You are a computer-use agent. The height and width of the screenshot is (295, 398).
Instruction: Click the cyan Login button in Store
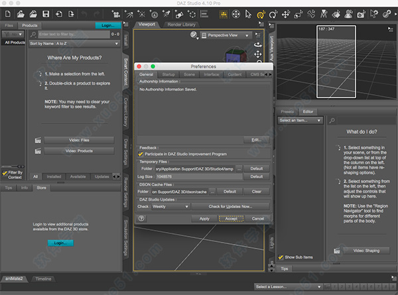point(60,243)
